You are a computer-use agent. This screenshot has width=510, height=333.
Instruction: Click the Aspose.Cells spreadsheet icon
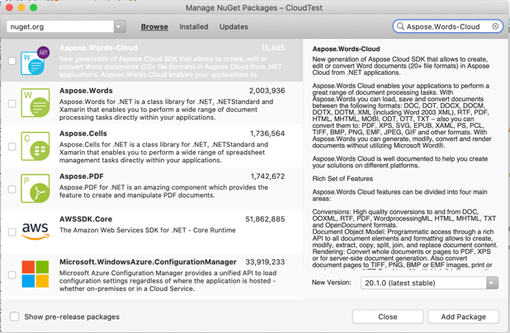pos(35,146)
